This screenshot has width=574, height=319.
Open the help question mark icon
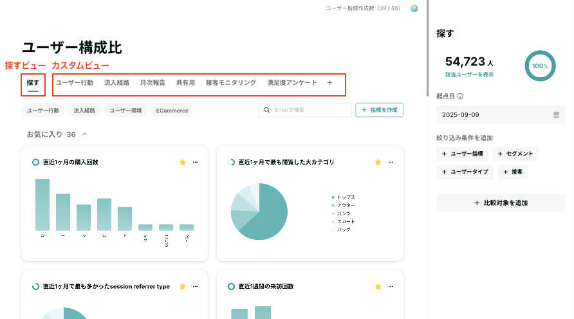[x=414, y=8]
